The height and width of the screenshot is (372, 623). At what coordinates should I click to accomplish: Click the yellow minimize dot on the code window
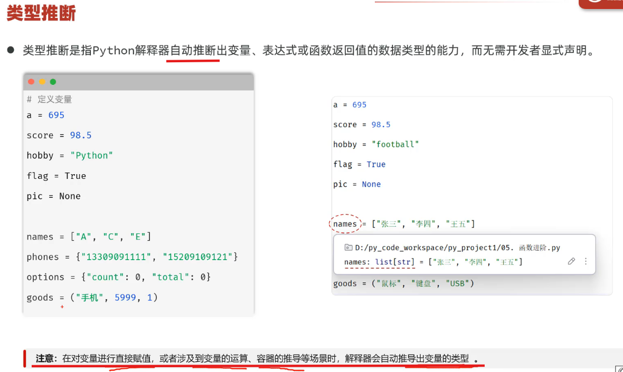[42, 82]
